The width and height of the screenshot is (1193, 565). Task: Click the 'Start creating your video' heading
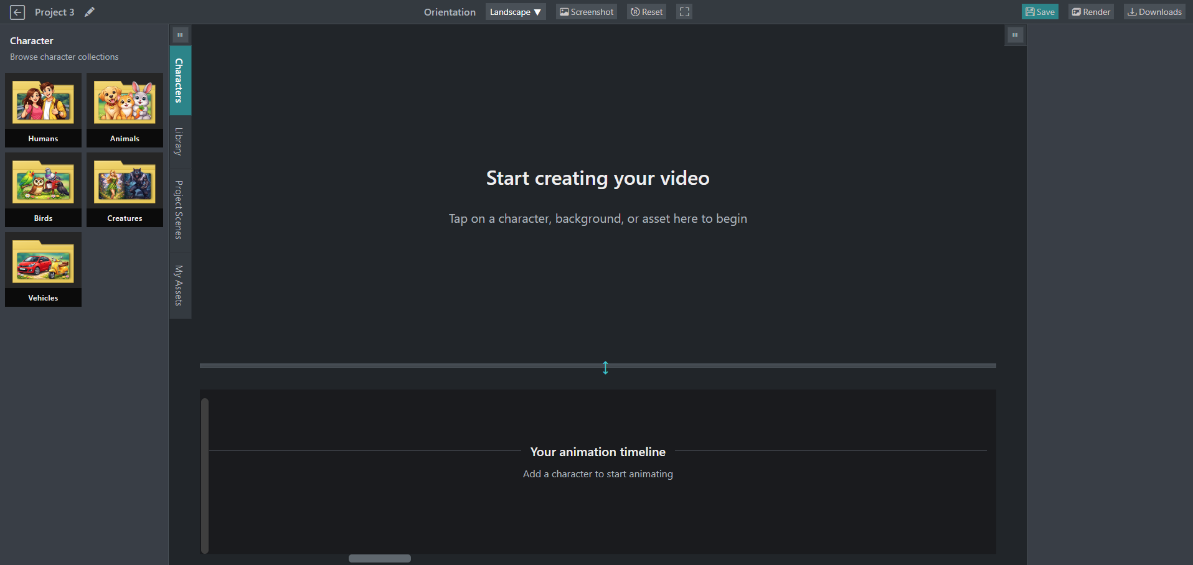pos(598,179)
